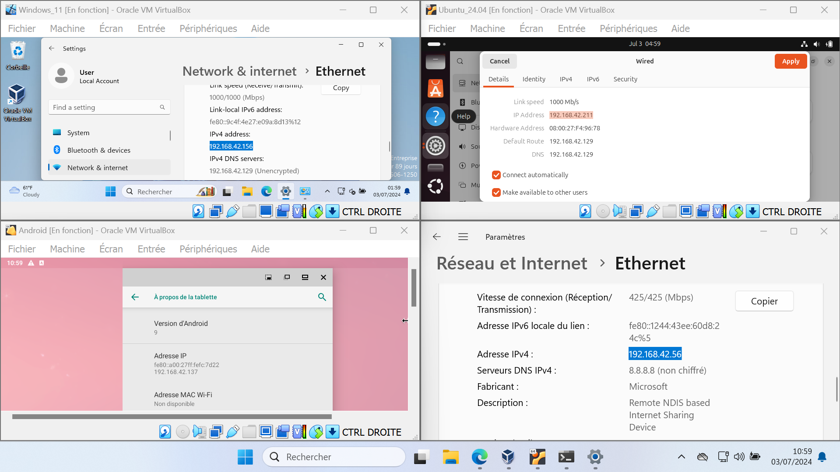Screen dimensions: 840x472
Task: Click Copier button in Paramètres Ethernet page
Action: click(764, 301)
